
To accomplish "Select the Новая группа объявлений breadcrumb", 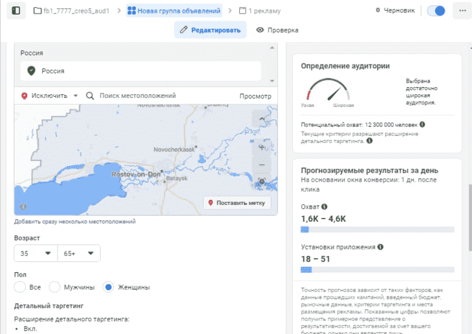I will [x=174, y=11].
